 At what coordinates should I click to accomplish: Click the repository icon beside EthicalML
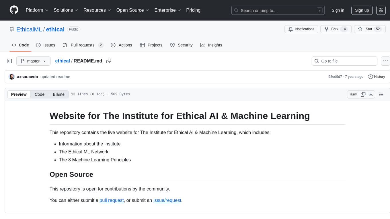tap(11, 29)
